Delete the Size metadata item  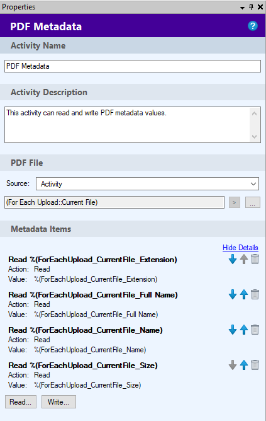(x=255, y=365)
